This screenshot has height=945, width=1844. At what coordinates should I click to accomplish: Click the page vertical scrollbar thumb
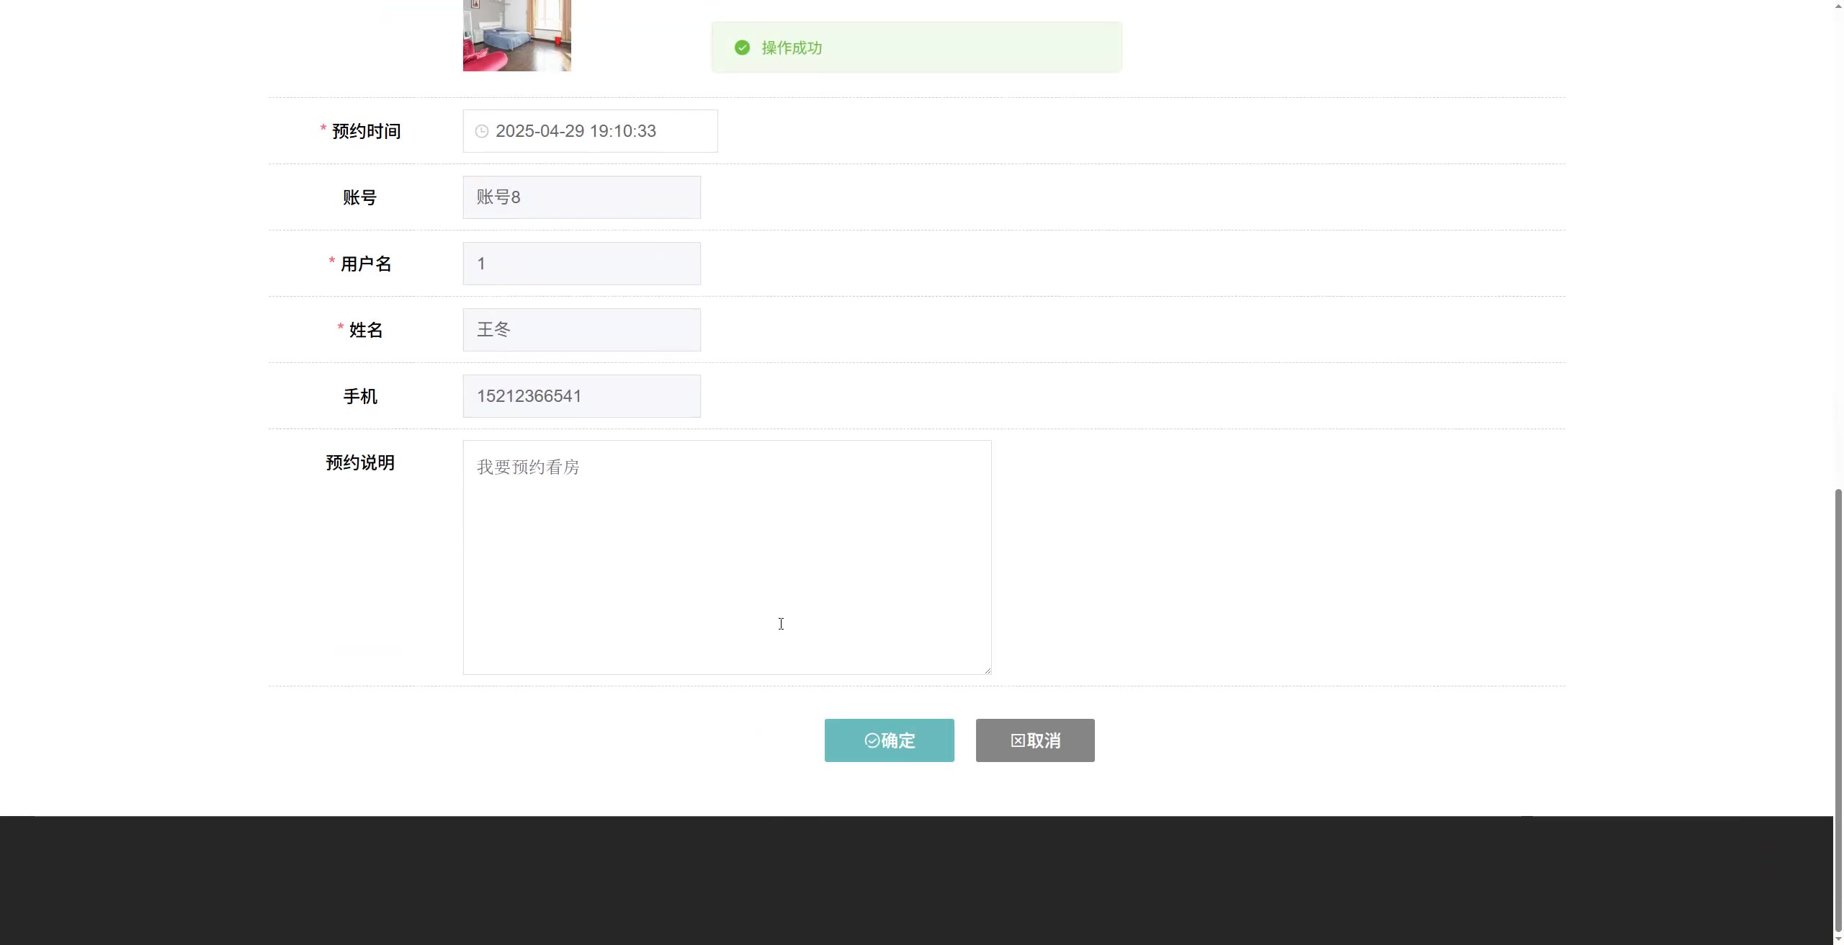click(x=1838, y=710)
